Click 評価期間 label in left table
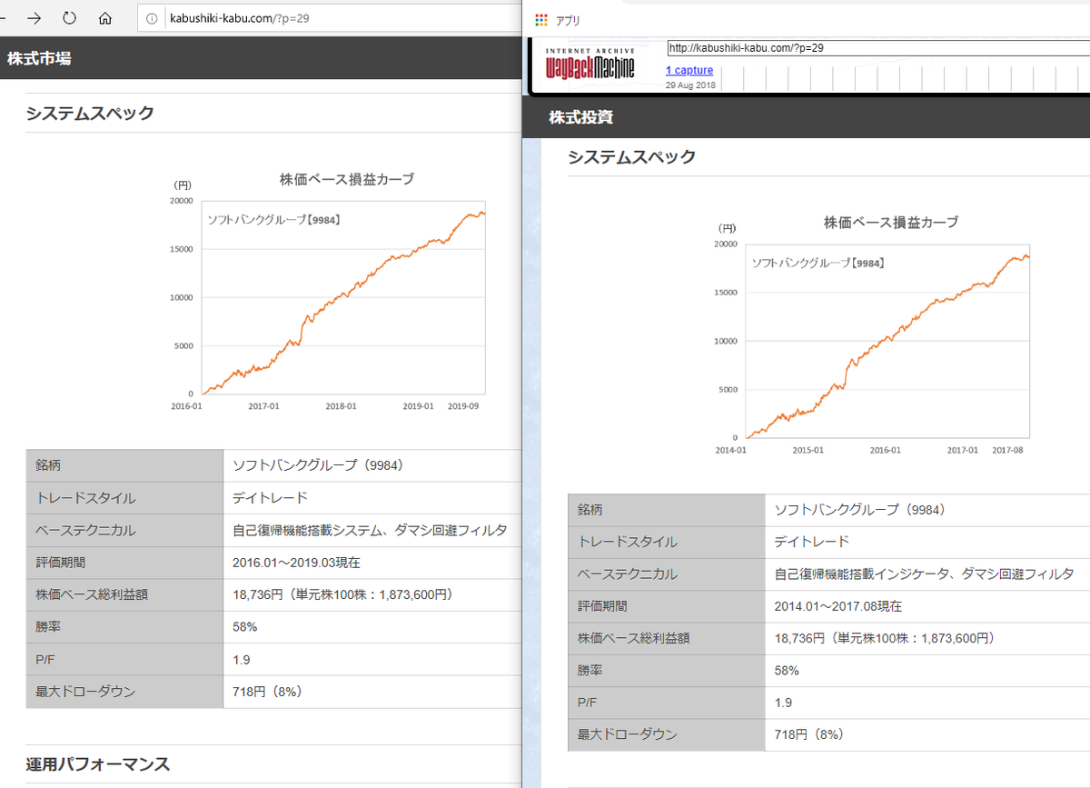Viewport: 1090px width, 788px height. point(60,563)
